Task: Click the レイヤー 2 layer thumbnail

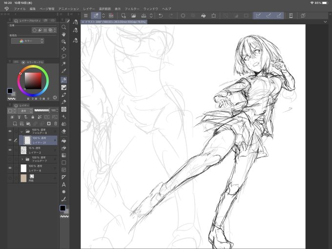Action: point(23,150)
